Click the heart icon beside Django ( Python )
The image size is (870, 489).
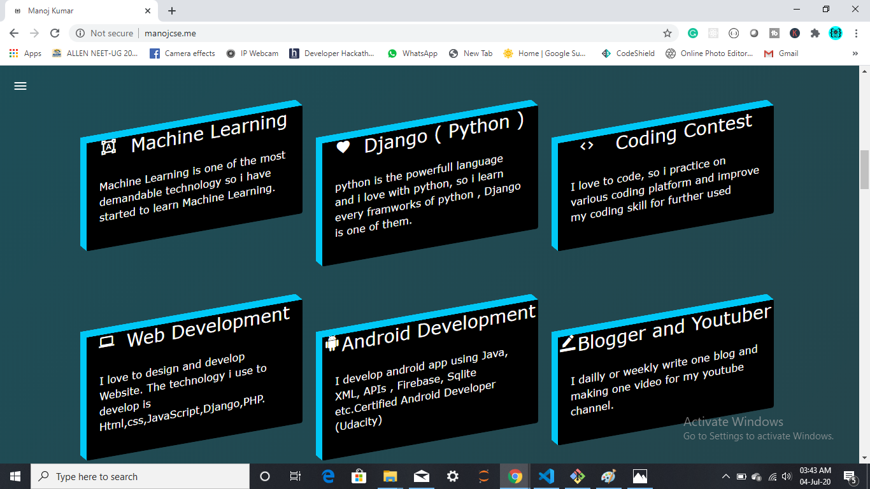pos(343,147)
